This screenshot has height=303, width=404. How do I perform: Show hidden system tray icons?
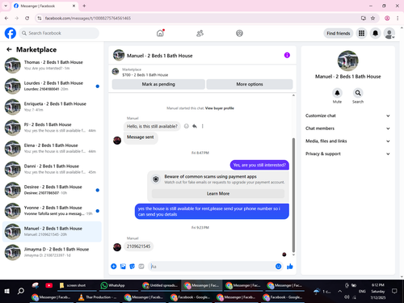(340, 291)
